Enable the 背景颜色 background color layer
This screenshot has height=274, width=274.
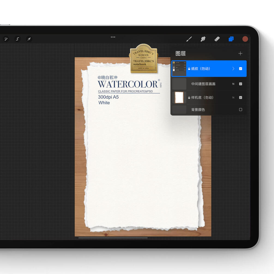[x=240, y=110]
